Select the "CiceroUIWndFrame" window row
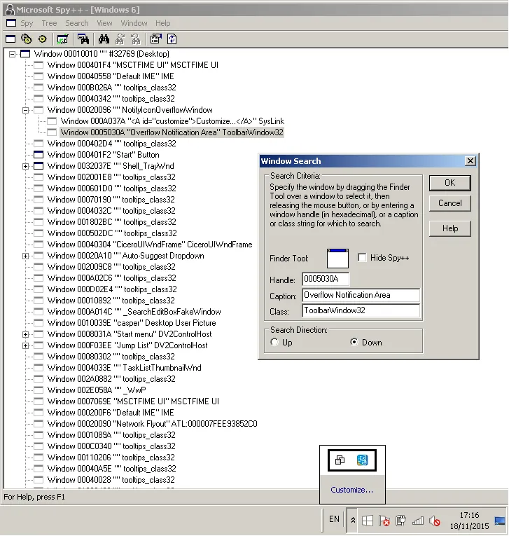The image size is (509, 536). pos(150,245)
